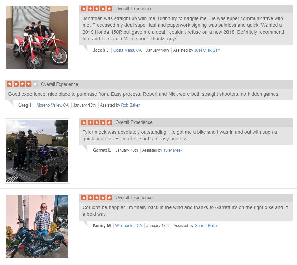The height and width of the screenshot is (265, 297).
Task: Open JON CHRISTY's employee profile link
Action: [207, 50]
